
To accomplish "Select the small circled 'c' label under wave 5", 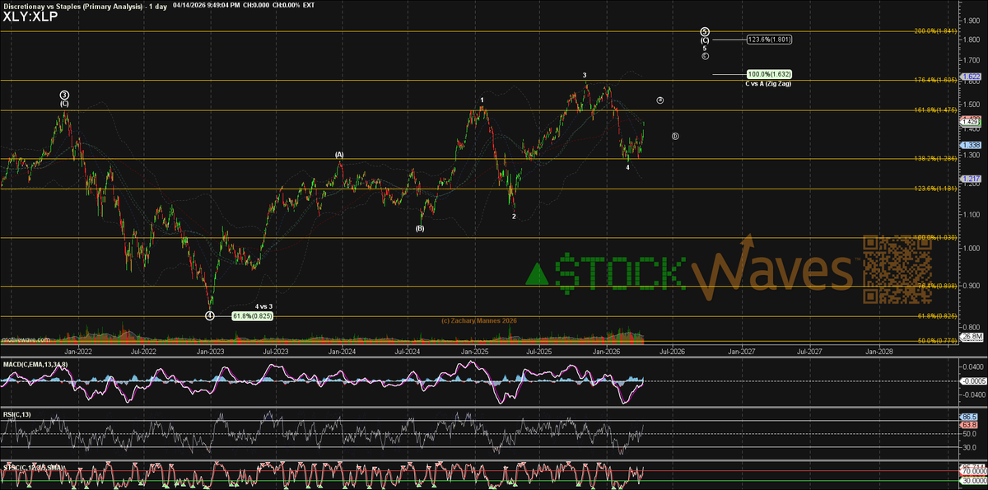I will coord(706,55).
